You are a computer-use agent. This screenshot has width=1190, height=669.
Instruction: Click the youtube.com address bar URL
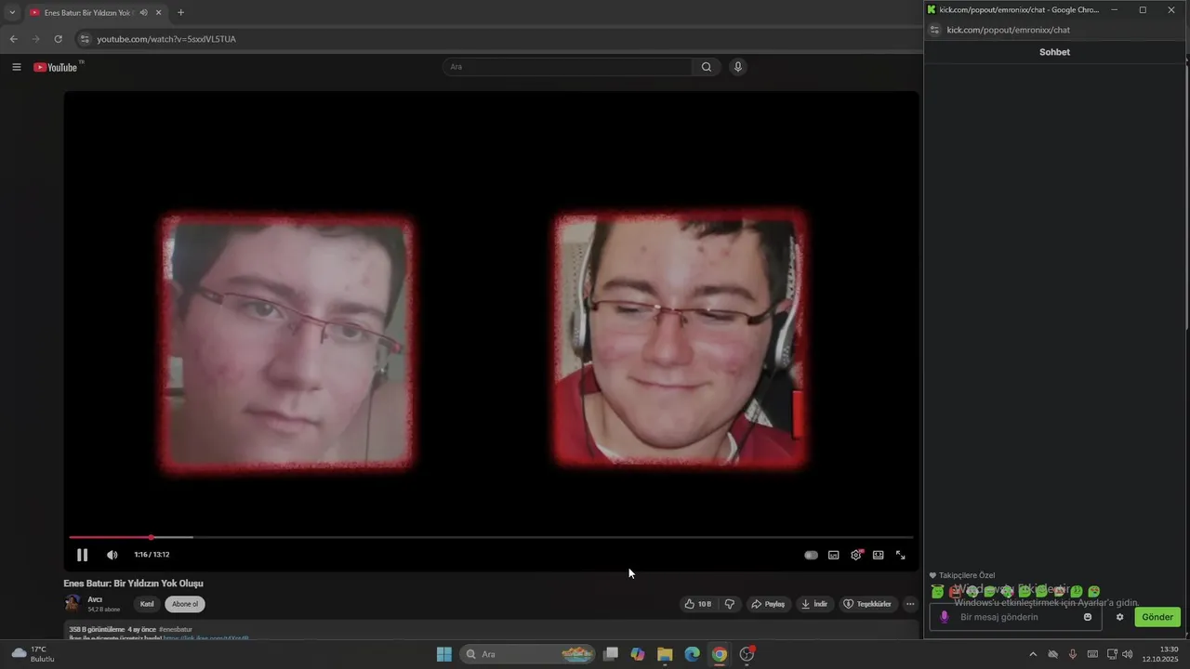[x=166, y=39]
